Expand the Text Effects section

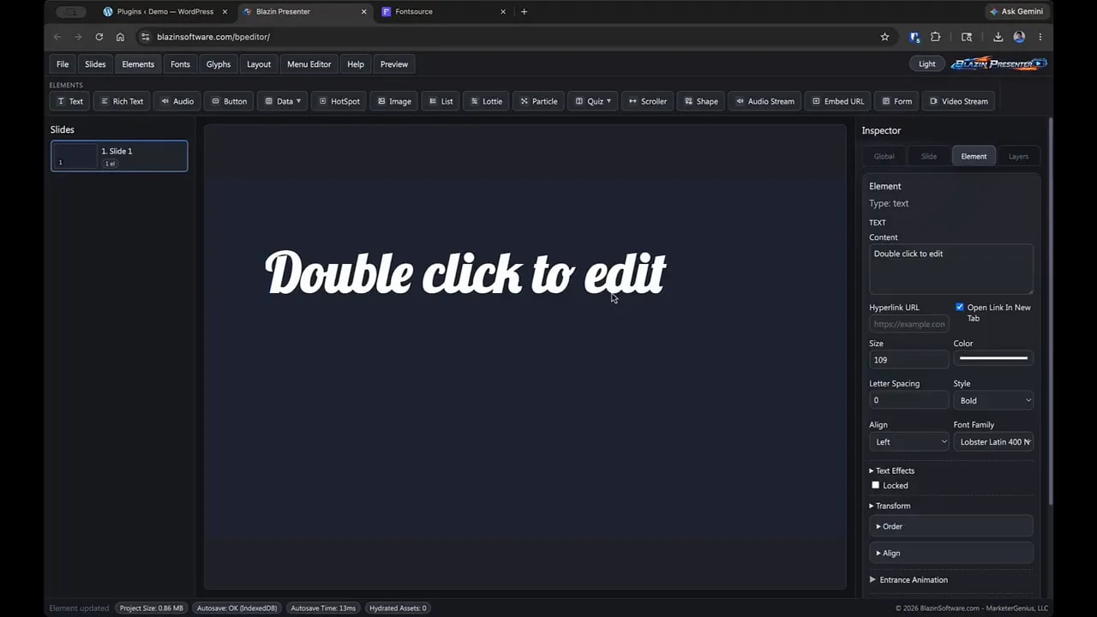point(892,470)
